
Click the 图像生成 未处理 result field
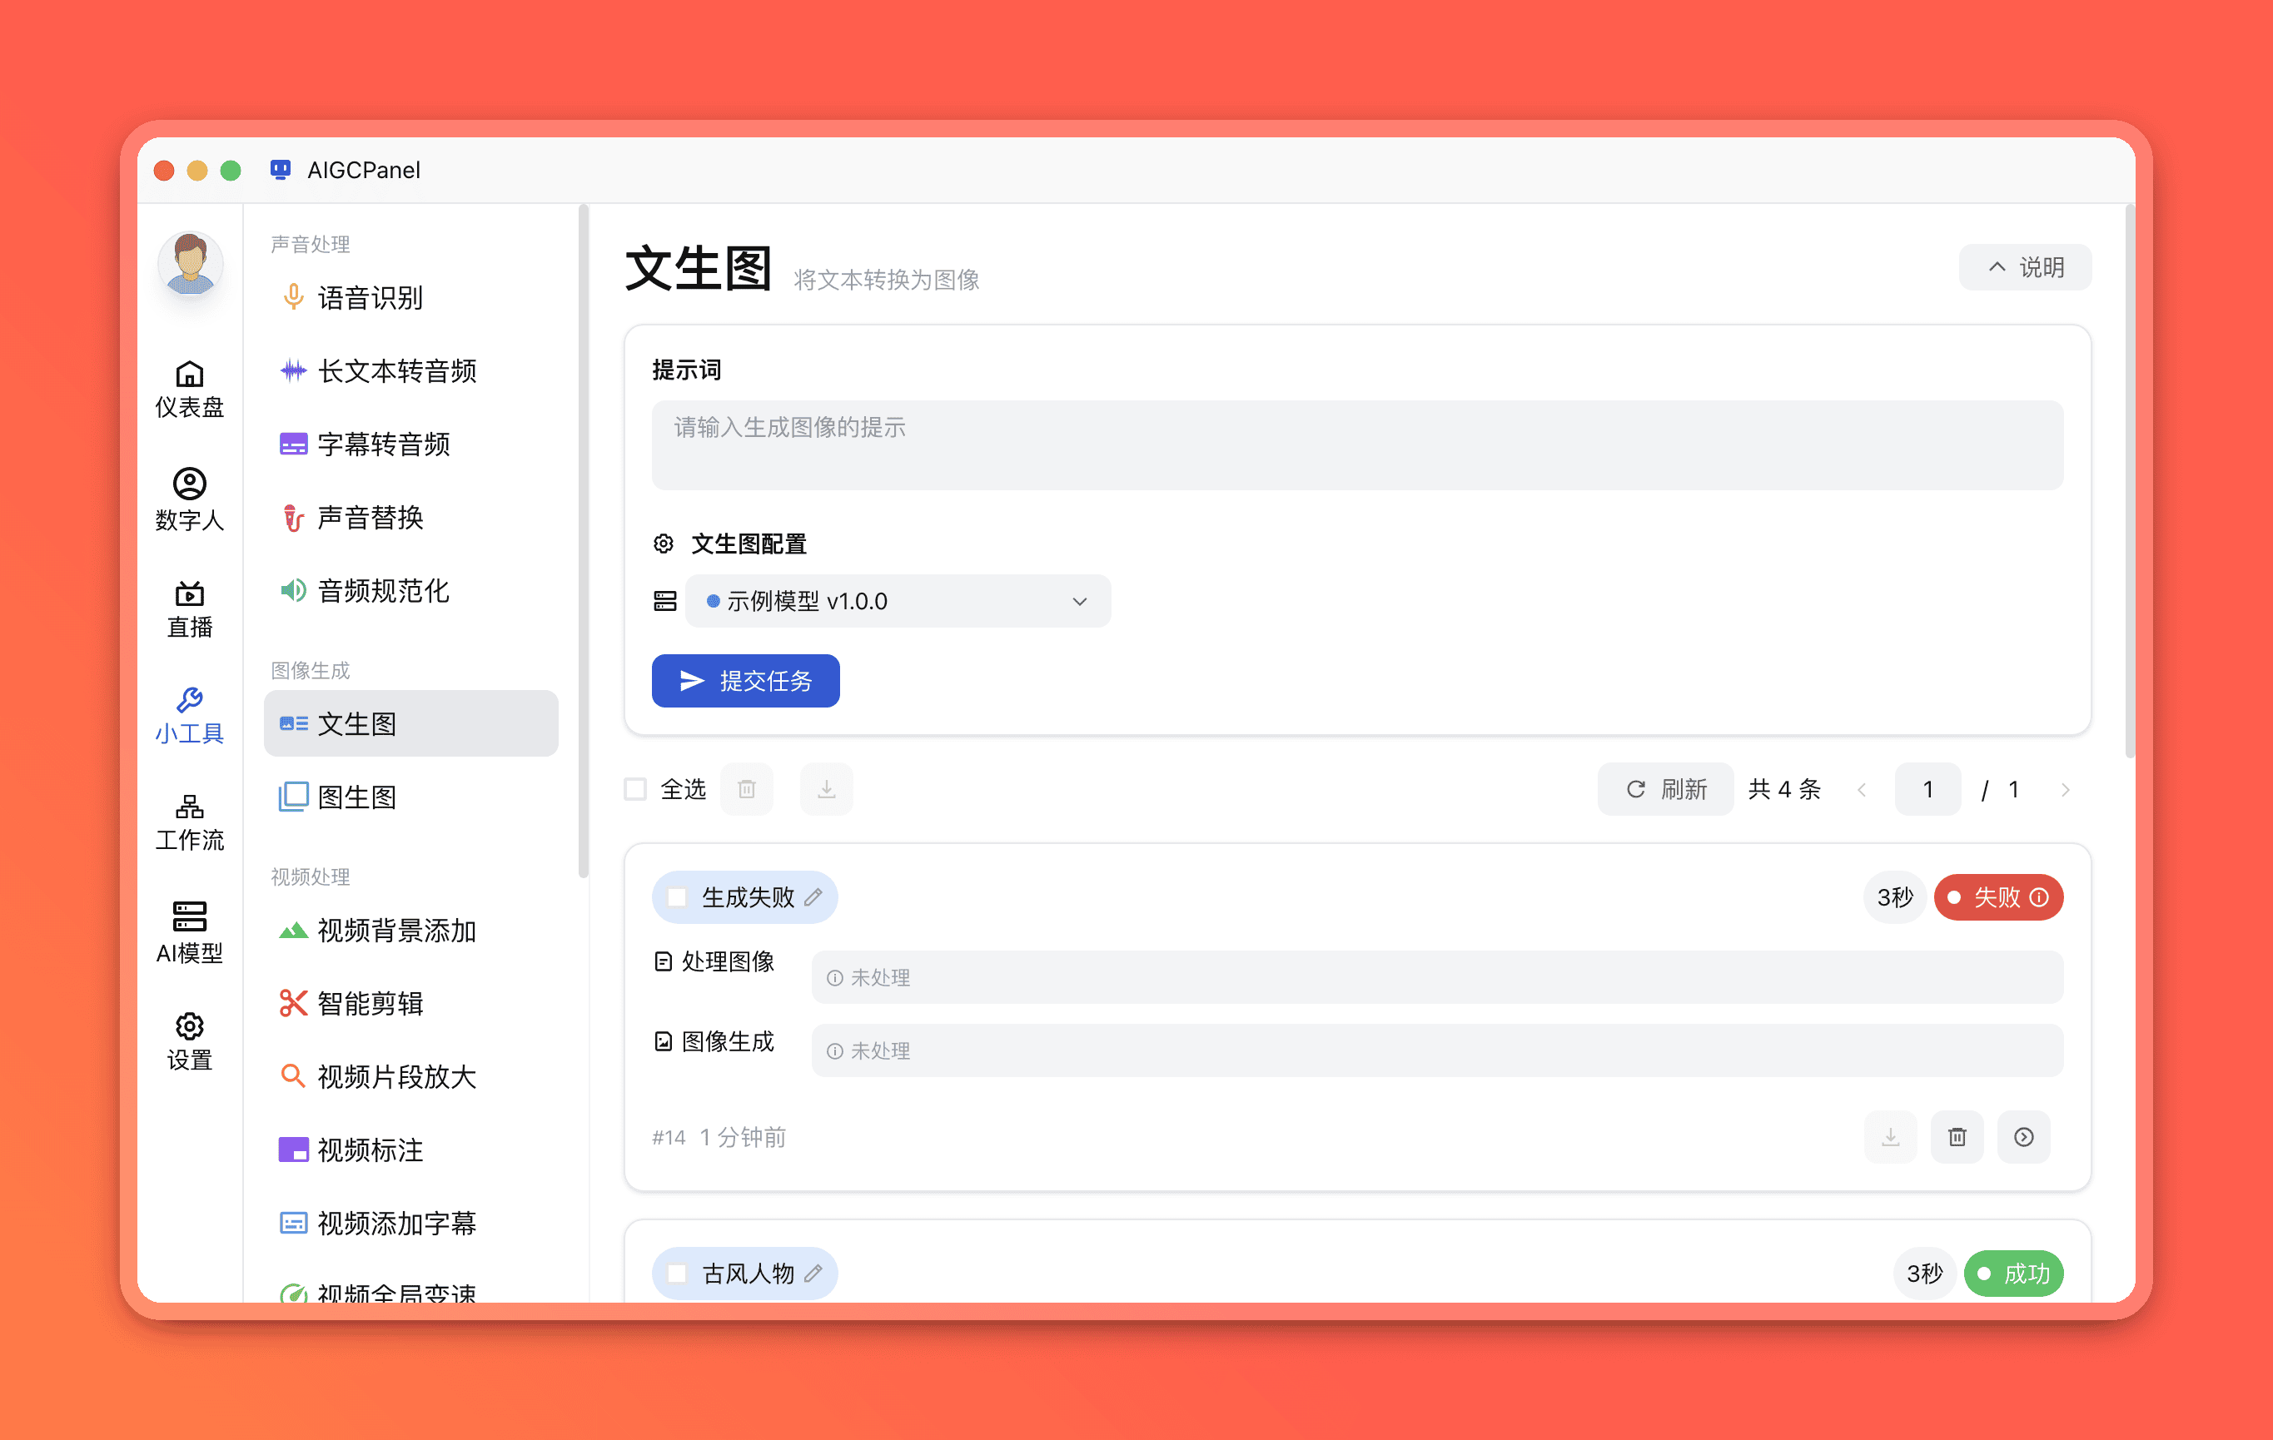(x=1437, y=1050)
